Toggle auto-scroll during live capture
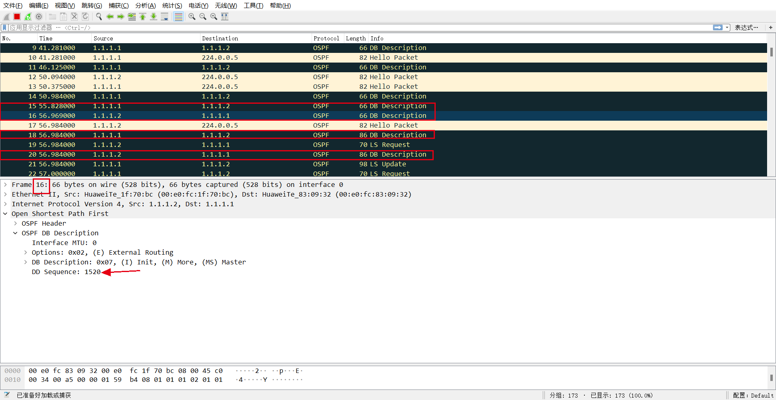The height and width of the screenshot is (400, 776). (164, 17)
